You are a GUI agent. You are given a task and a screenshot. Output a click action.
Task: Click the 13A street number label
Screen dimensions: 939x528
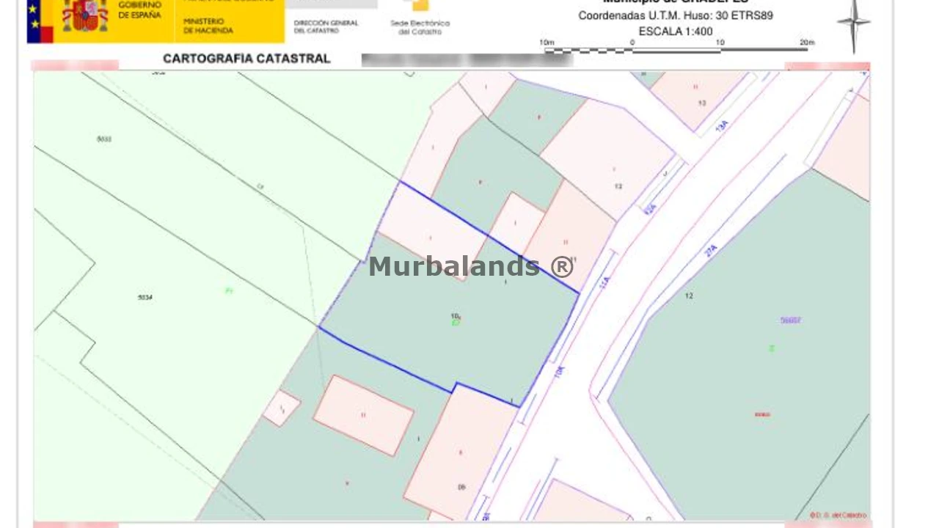point(722,125)
